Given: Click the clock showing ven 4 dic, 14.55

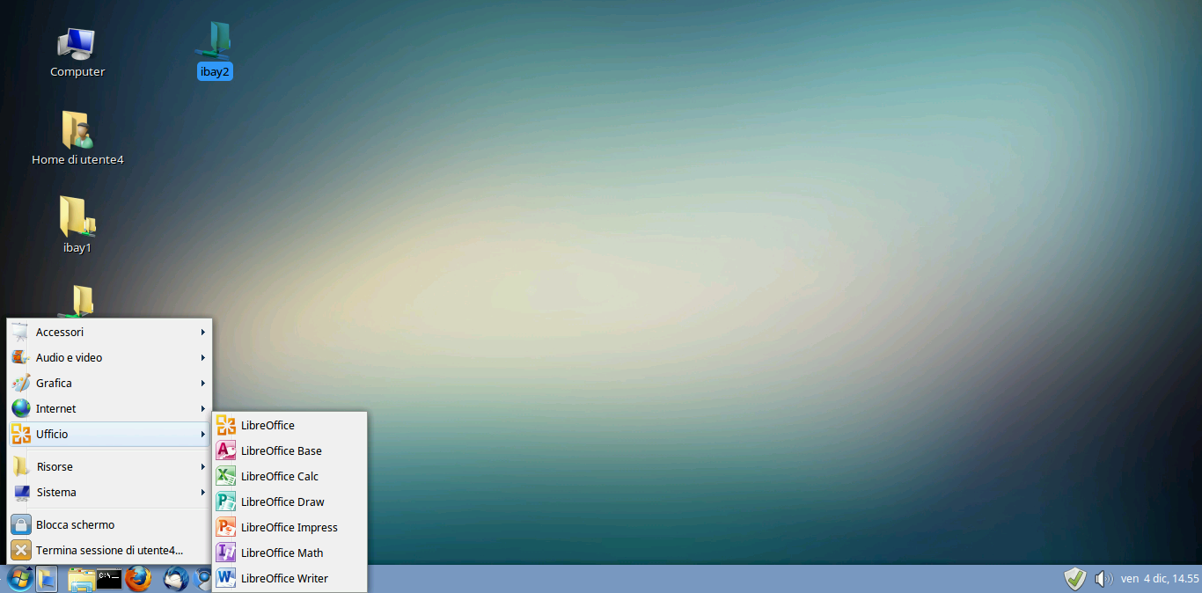Looking at the screenshot, I should click(x=1160, y=578).
